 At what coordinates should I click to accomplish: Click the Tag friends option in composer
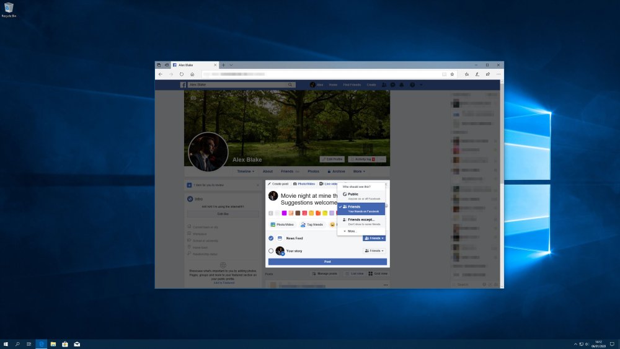click(x=312, y=224)
